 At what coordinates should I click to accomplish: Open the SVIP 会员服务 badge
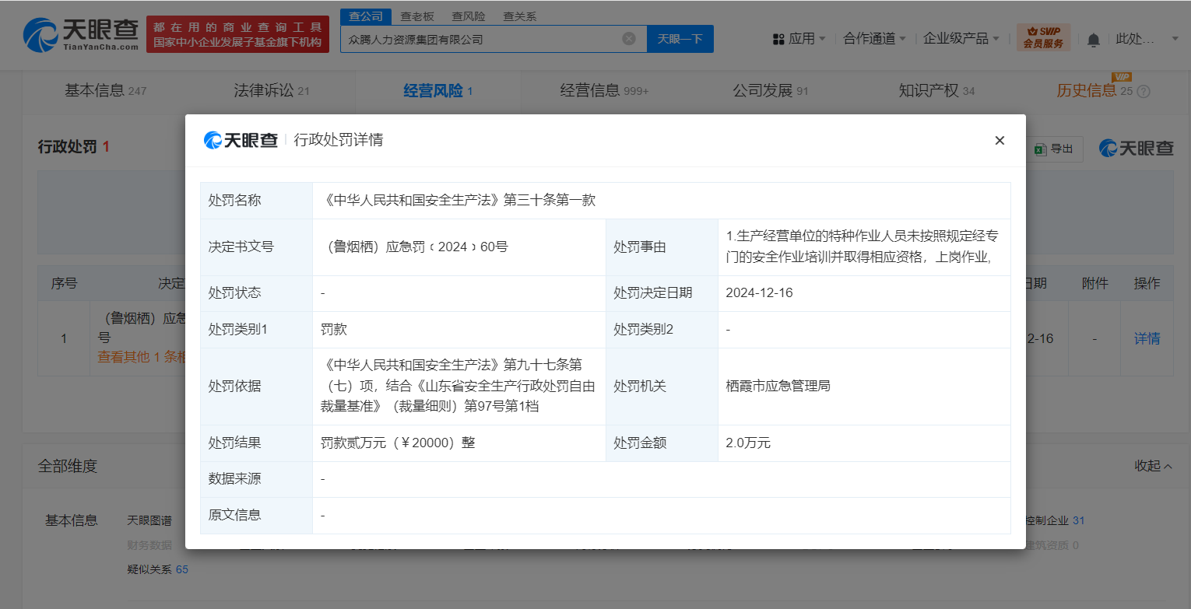click(1043, 38)
